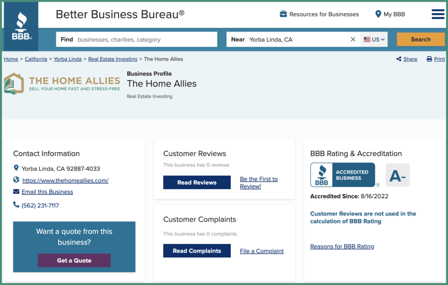The width and height of the screenshot is (448, 285).
Task: Click Customer Reviews not used in rating notice
Action: pyautogui.click(x=363, y=218)
